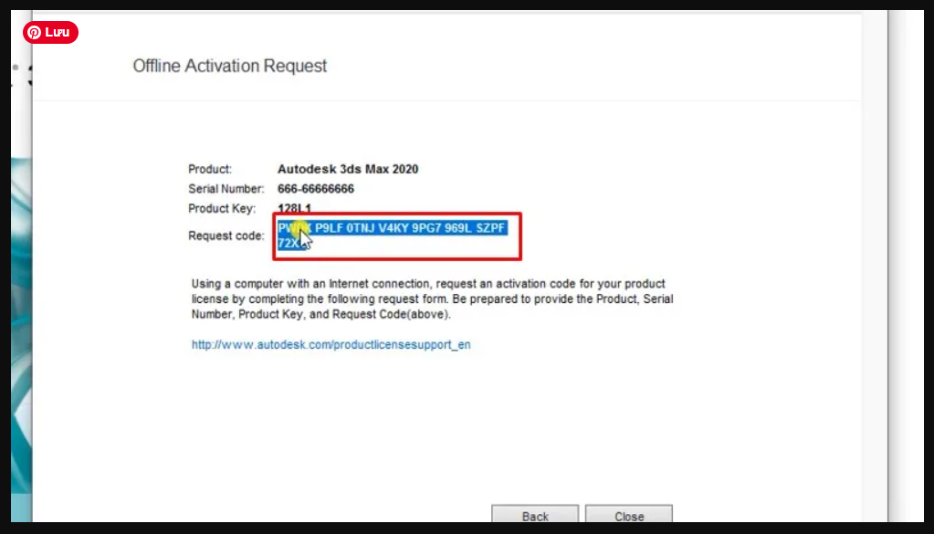The image size is (934, 534).
Task: Click the Product Key label
Action: 219,209
